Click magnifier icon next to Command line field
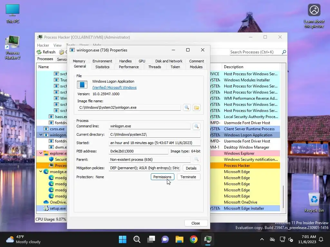This screenshot has height=247, width=330. (196, 126)
